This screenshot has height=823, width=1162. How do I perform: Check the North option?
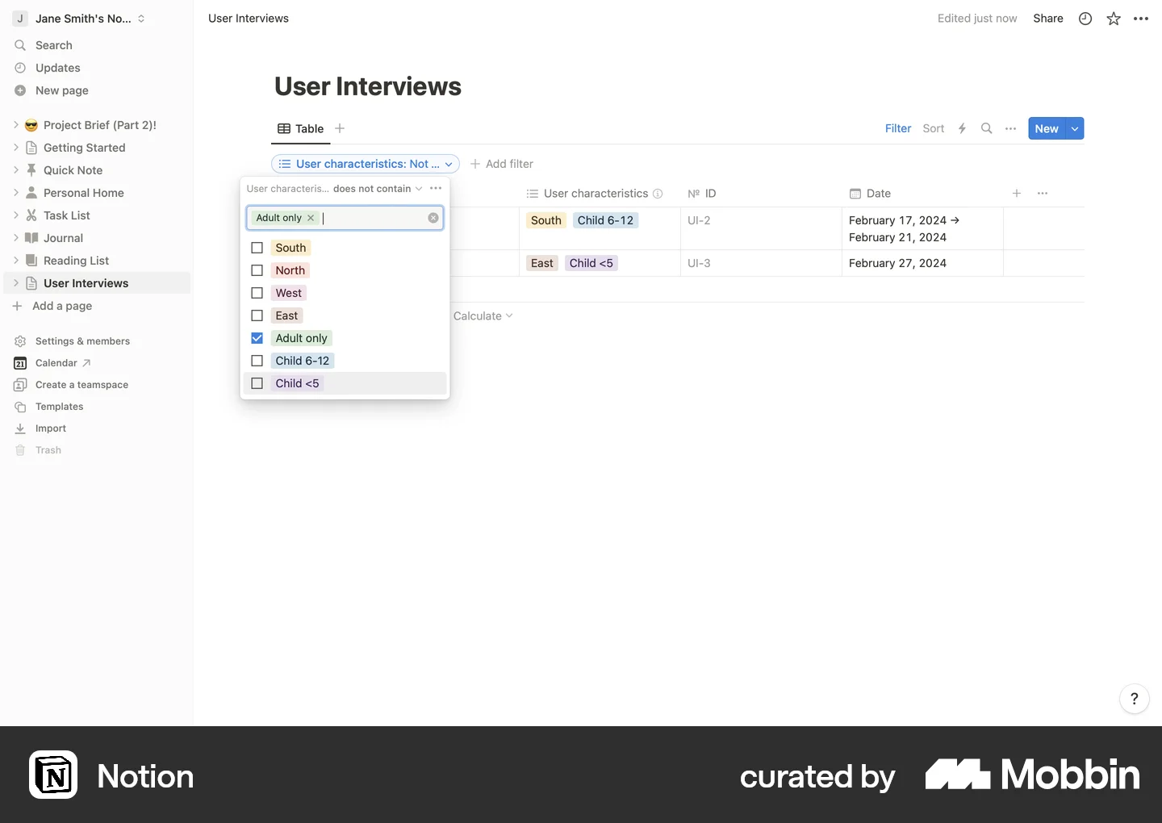coord(257,270)
